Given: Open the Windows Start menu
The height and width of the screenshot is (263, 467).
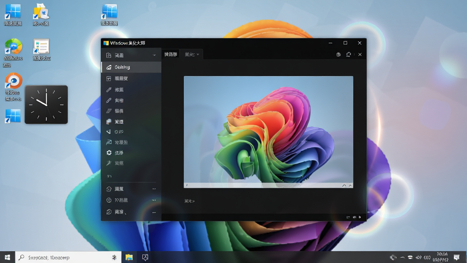Looking at the screenshot, I should click(x=7, y=258).
